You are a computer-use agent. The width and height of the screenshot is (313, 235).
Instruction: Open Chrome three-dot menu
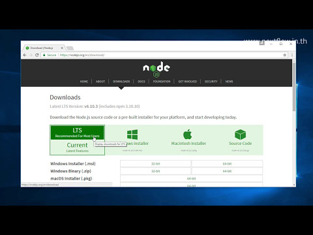point(292,55)
